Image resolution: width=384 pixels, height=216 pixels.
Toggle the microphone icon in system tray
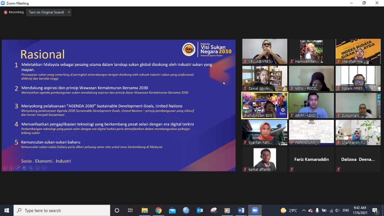317,210
